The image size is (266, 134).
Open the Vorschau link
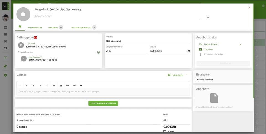[x=208, y=49]
